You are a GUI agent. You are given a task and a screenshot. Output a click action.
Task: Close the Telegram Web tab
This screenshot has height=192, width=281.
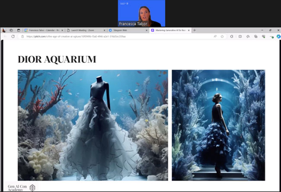tap(147, 30)
